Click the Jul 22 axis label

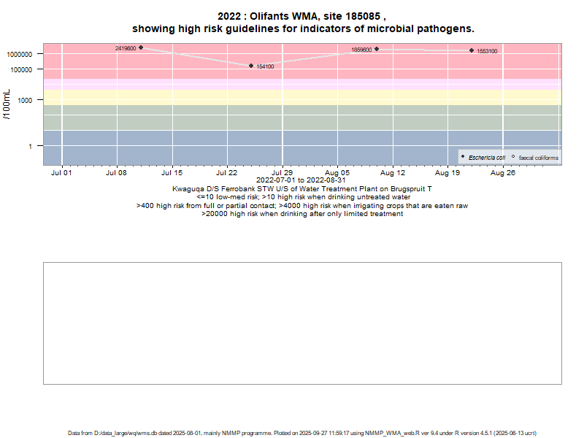227,174
